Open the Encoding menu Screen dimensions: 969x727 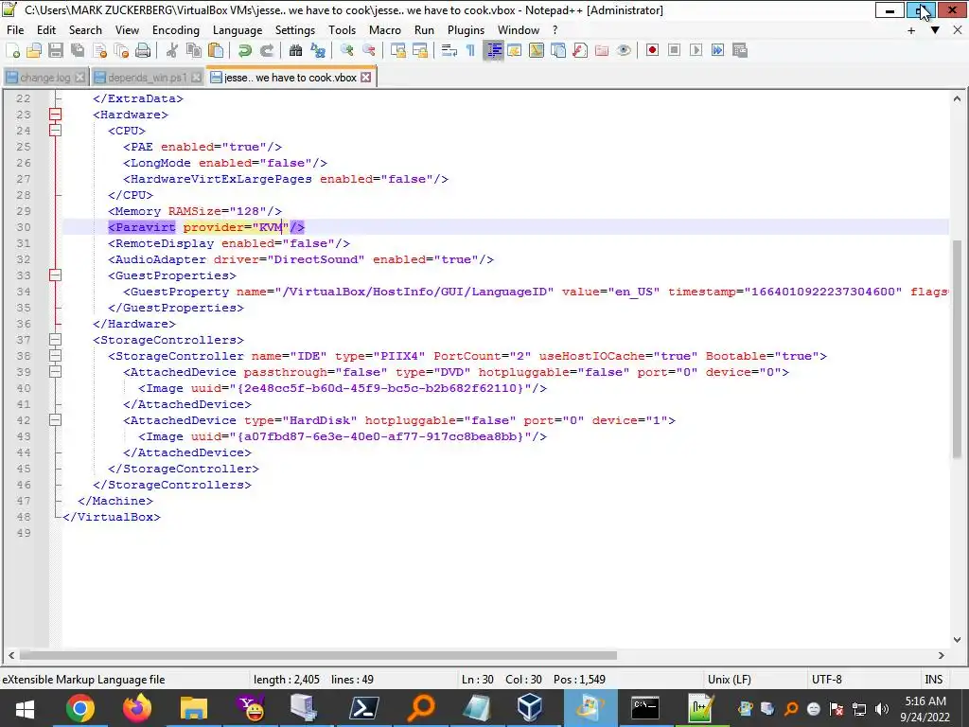pyautogui.click(x=175, y=29)
